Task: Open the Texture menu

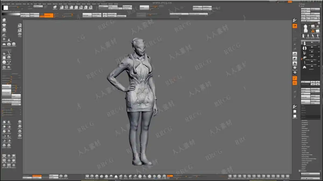Action: [x=94, y=4]
